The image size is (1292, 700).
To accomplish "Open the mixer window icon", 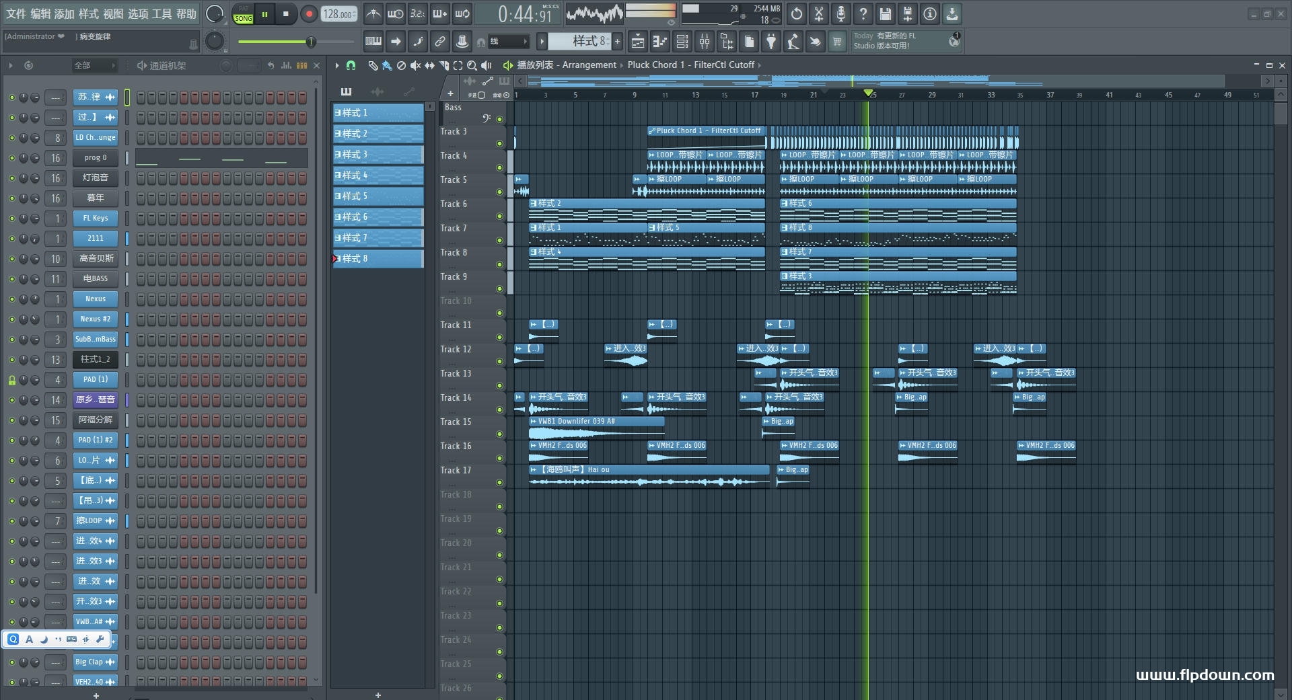I will [705, 42].
